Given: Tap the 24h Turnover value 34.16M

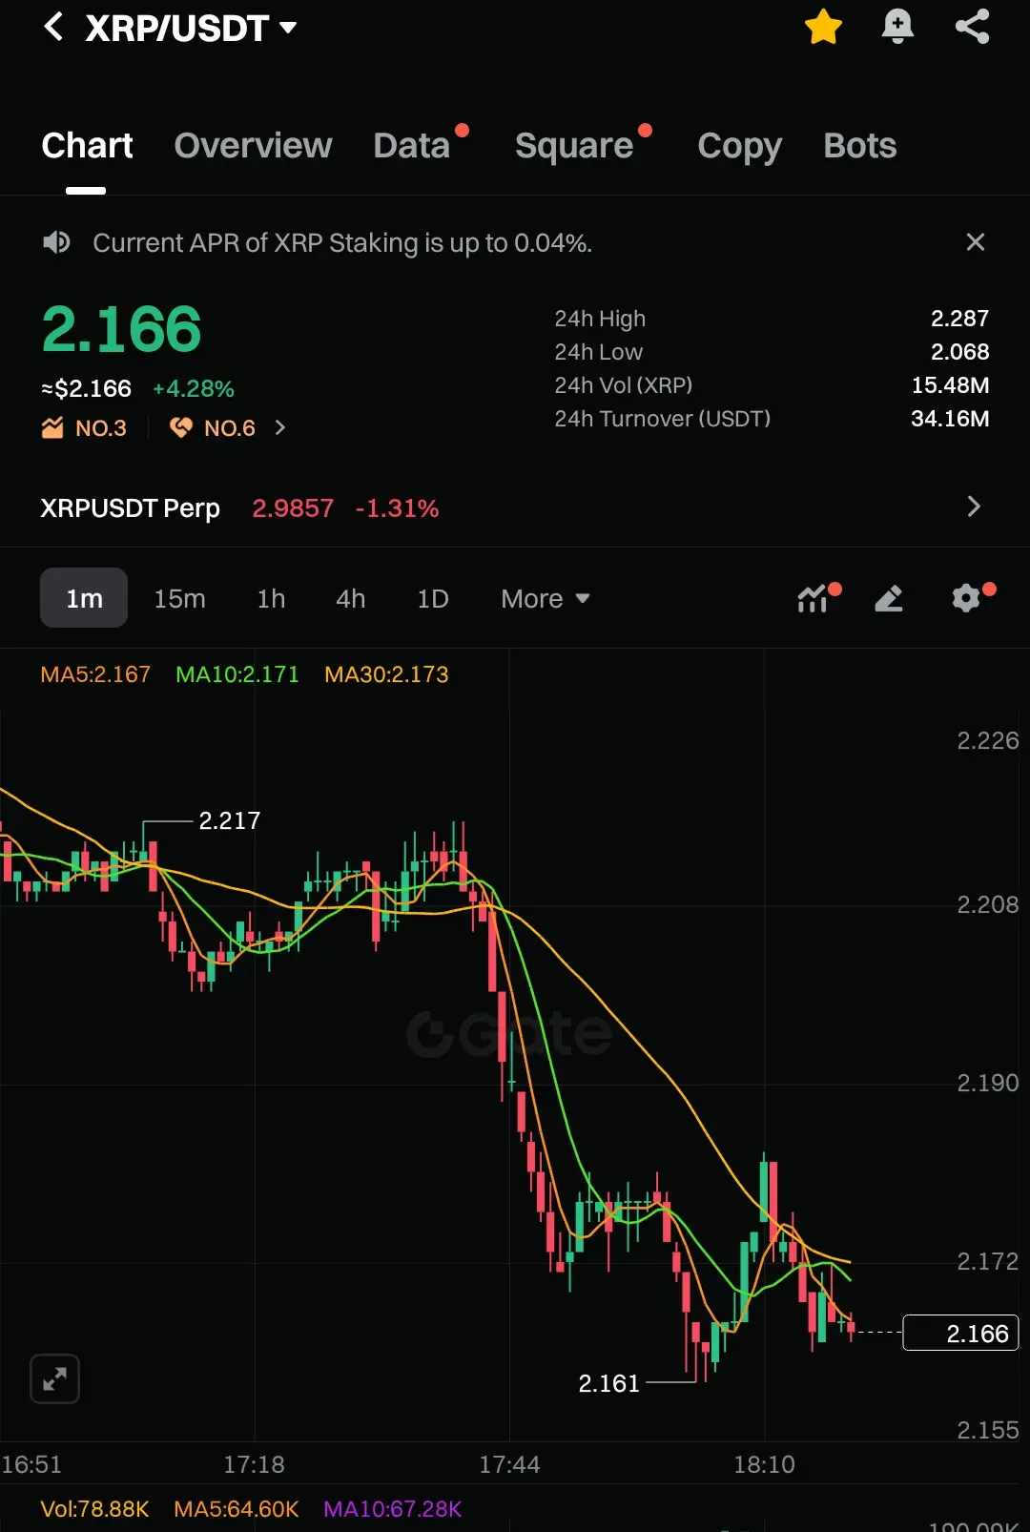Looking at the screenshot, I should (950, 419).
